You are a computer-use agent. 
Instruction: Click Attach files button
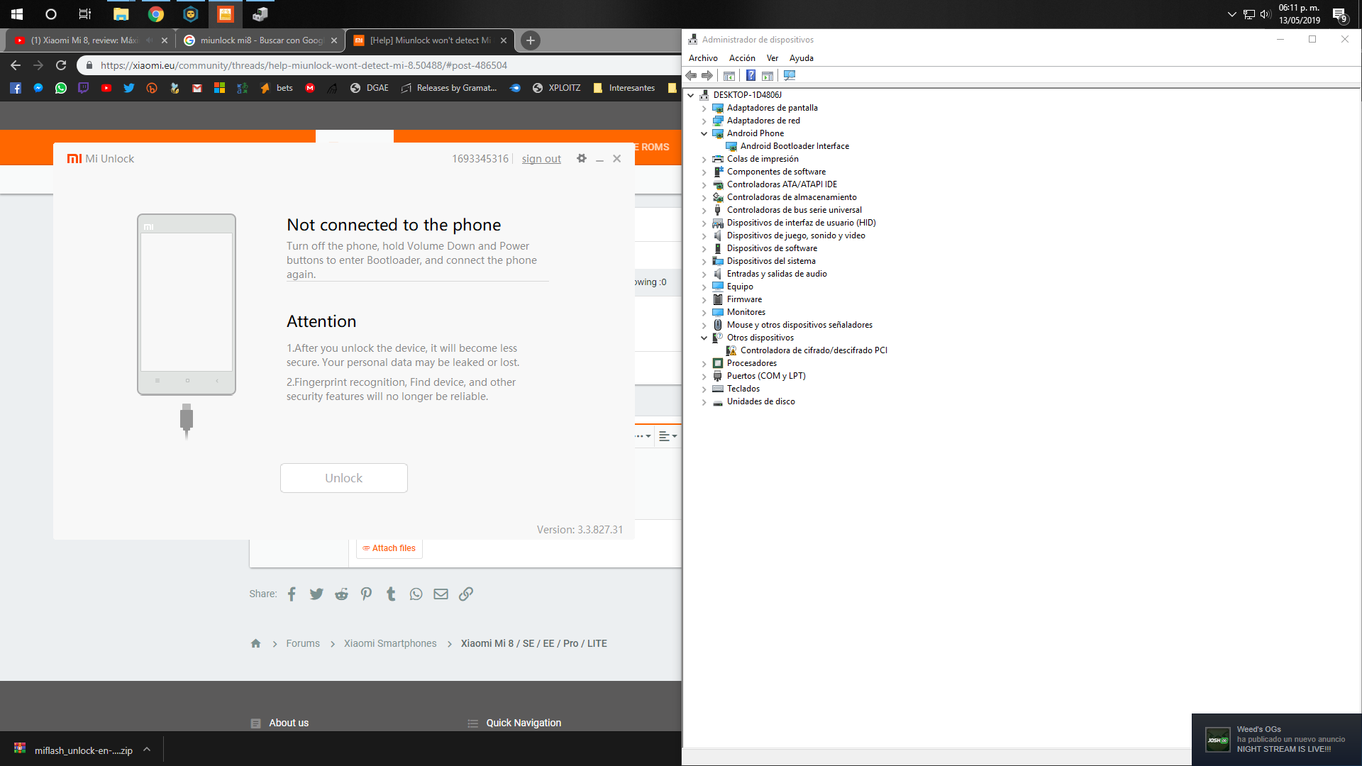(389, 548)
